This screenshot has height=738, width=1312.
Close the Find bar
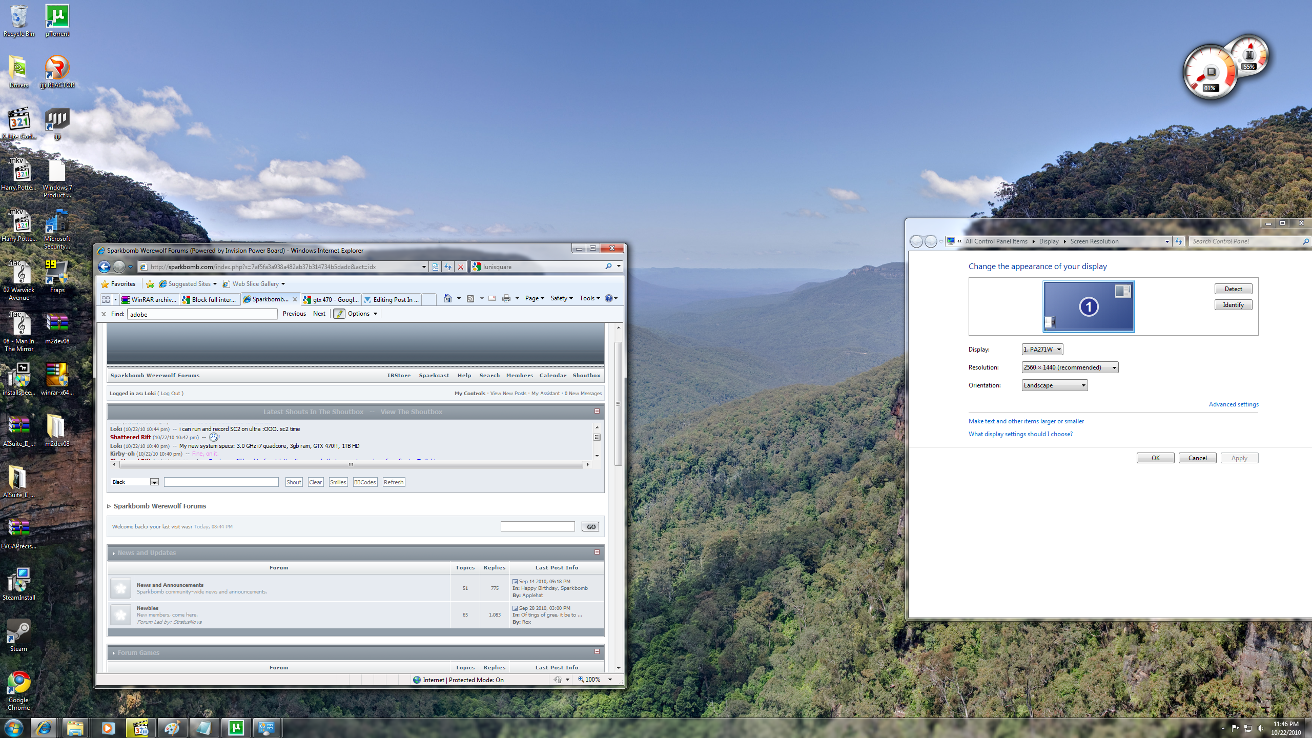tap(104, 314)
